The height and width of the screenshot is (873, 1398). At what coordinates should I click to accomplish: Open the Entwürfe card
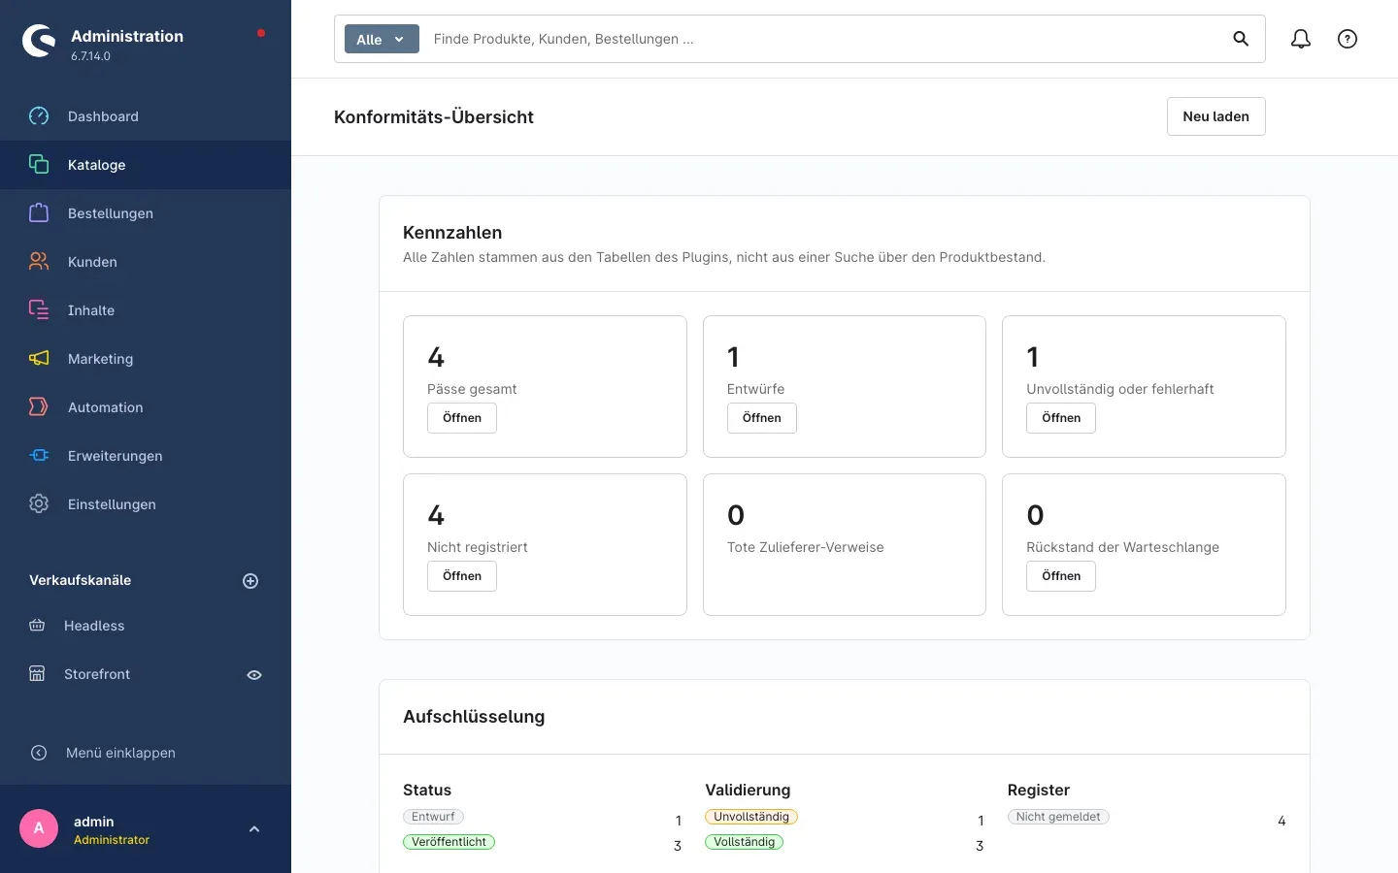coord(762,418)
